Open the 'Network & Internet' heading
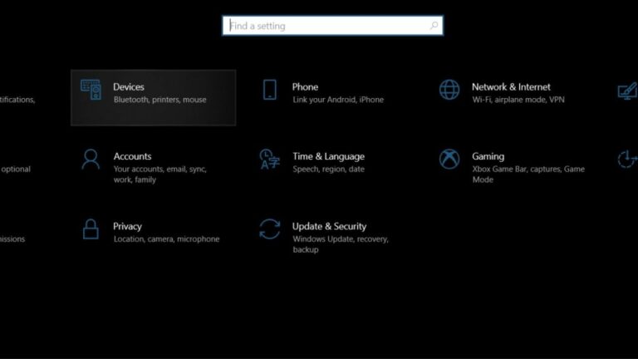This screenshot has height=359, width=638. pos(511,86)
